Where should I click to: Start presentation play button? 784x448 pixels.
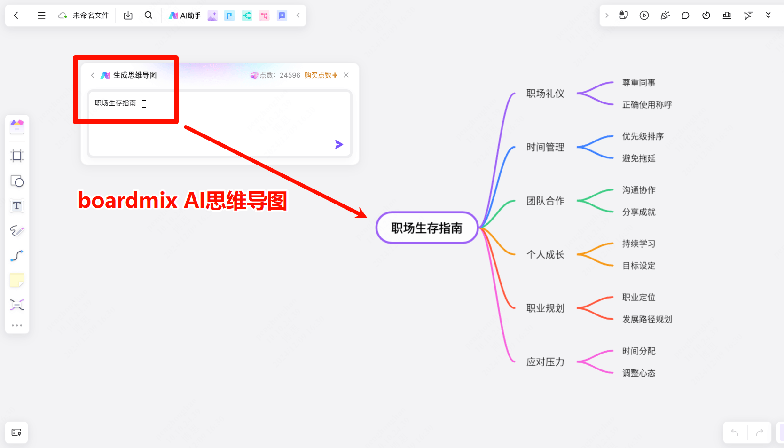644,16
